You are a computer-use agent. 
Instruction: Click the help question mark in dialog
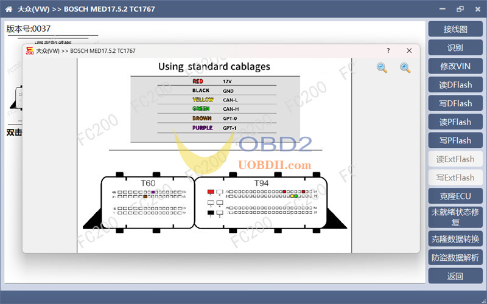(388, 51)
